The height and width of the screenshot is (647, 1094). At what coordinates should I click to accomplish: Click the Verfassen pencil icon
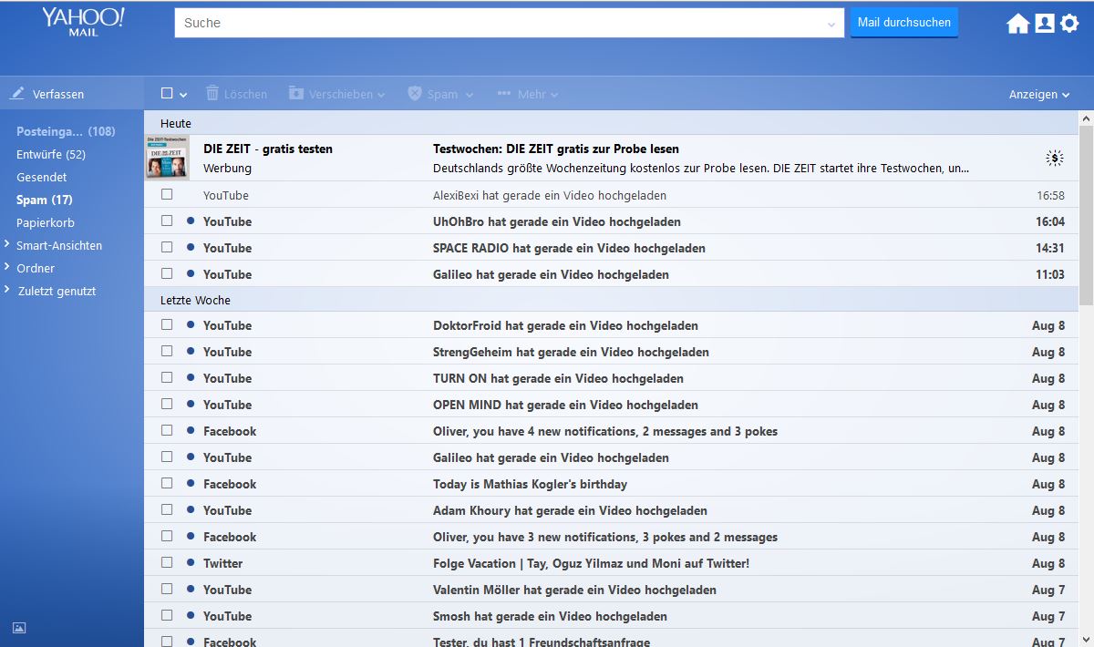17,94
